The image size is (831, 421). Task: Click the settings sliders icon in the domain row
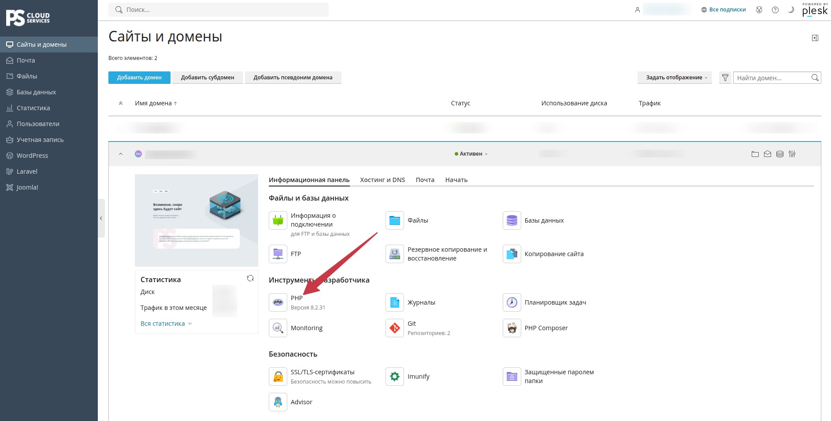tap(792, 154)
